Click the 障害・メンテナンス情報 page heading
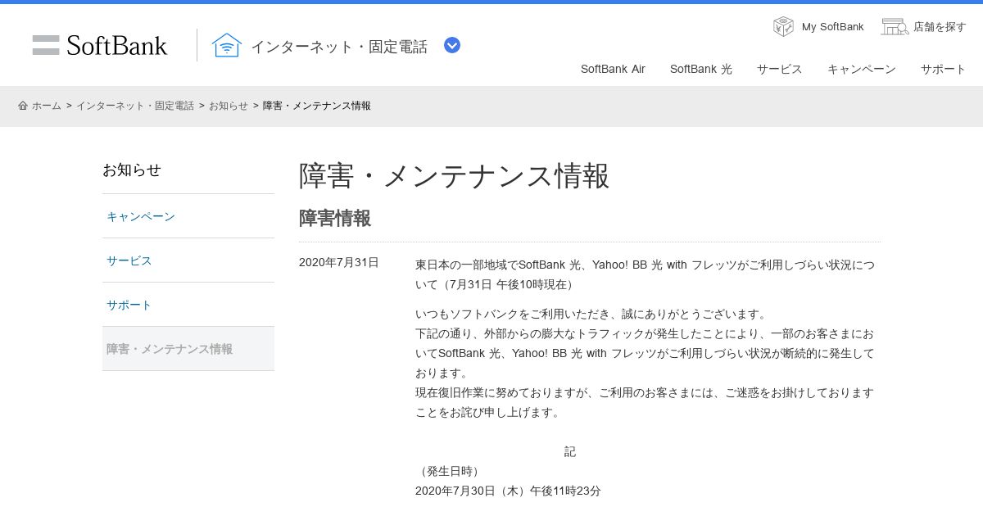Image resolution: width=983 pixels, height=516 pixels. tap(454, 175)
